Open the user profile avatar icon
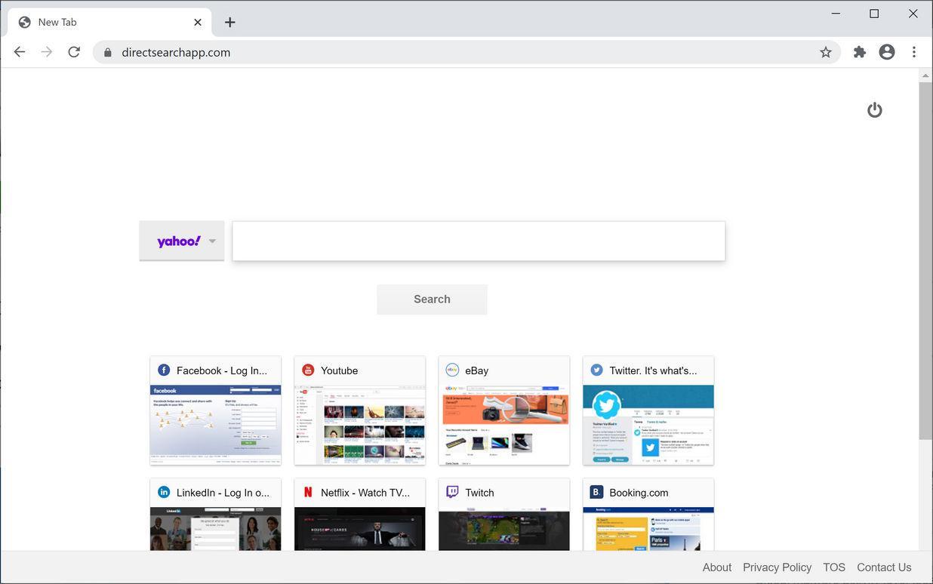 coord(886,51)
